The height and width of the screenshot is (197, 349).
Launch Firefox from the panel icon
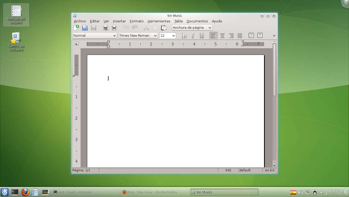click(x=25, y=192)
